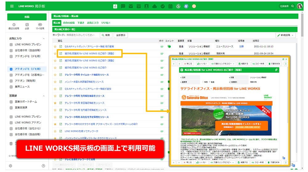This screenshot has width=308, height=172.
Task: Open テレワーク利用 社内掲示板機能をリリース post
Action: tap(86, 110)
